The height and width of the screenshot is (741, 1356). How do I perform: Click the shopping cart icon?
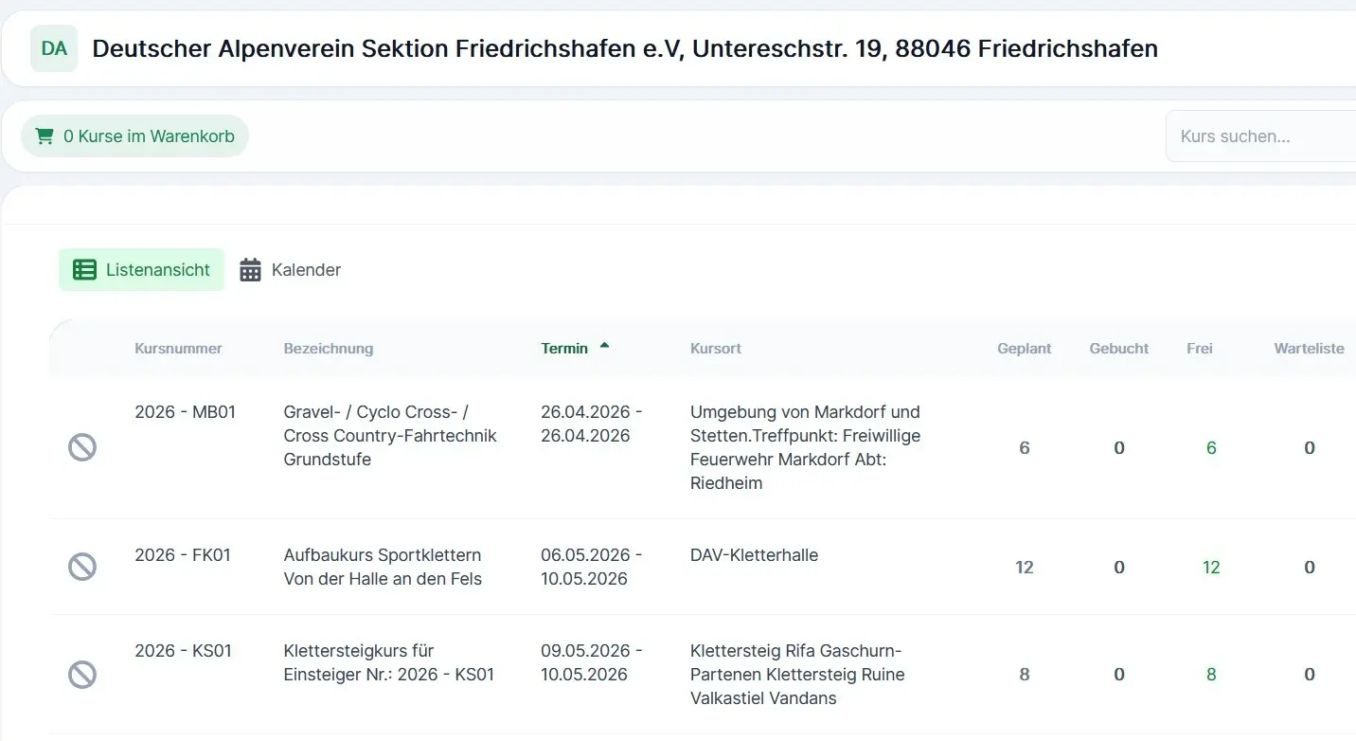44,136
